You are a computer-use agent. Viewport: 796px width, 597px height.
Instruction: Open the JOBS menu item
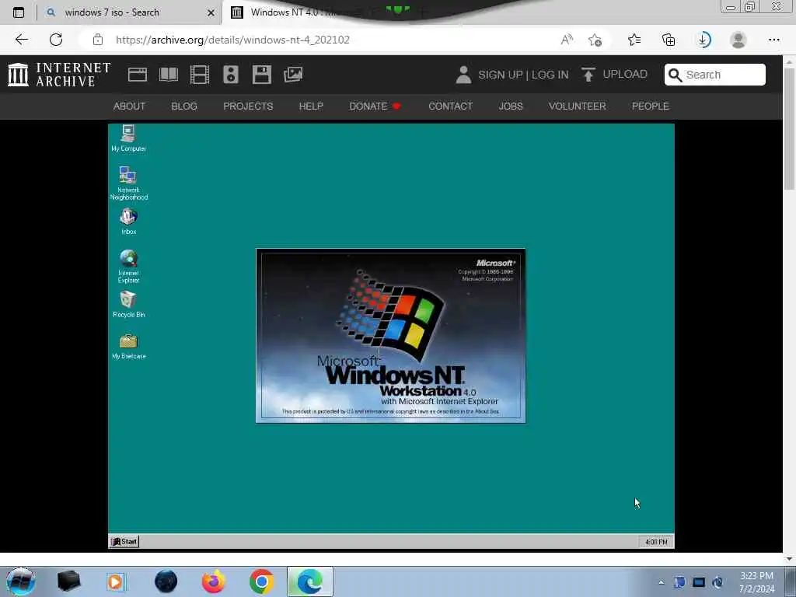click(x=510, y=106)
